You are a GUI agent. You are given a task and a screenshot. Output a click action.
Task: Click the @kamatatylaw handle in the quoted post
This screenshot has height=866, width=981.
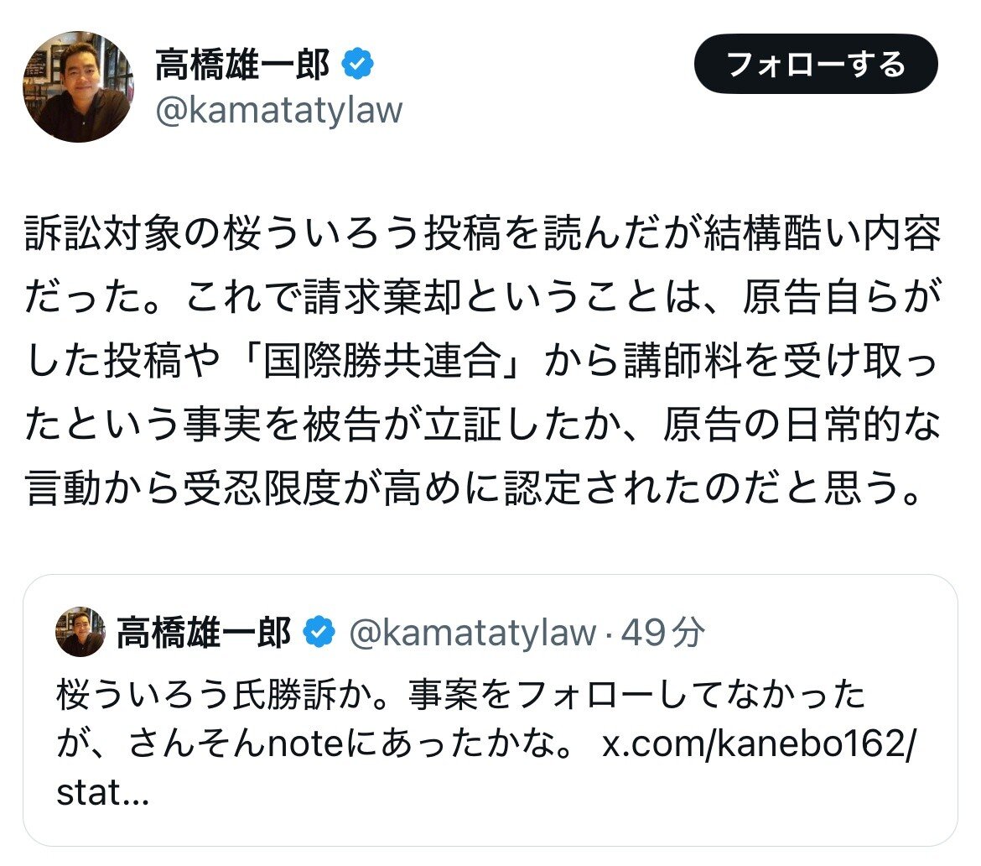(472, 632)
